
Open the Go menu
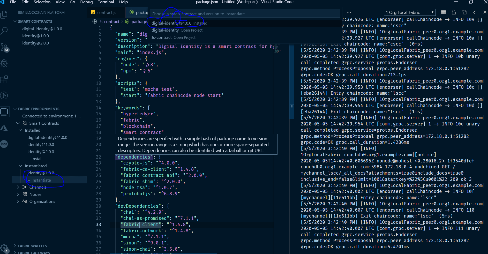72,2
